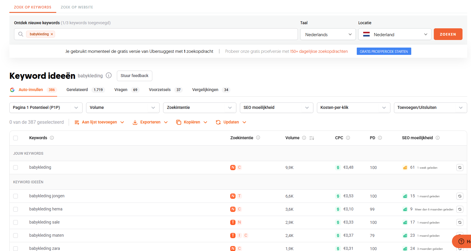Viewport: 471px width, 251px height.
Task: Refresh data for the babykleding row
Action: [x=460, y=168]
